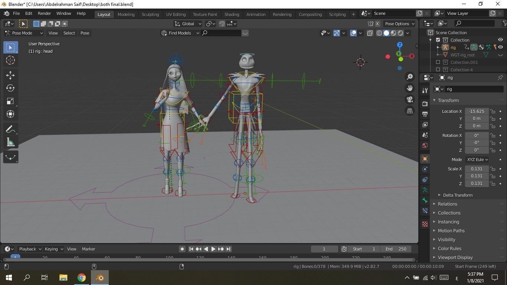Open Bone properties tab
Screen dimensions: 507x285
click(x=425, y=200)
